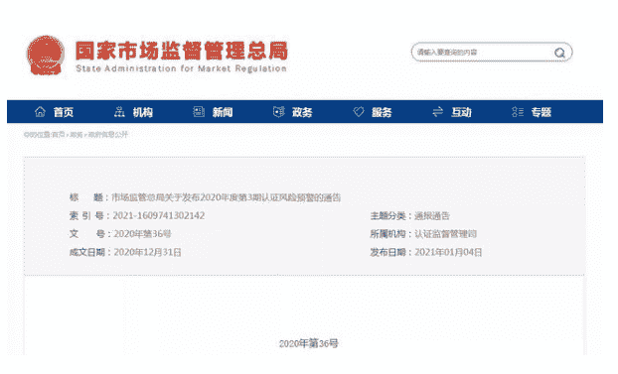Open the 首页 menu item
This screenshot has height=374, width=618.
64,112
